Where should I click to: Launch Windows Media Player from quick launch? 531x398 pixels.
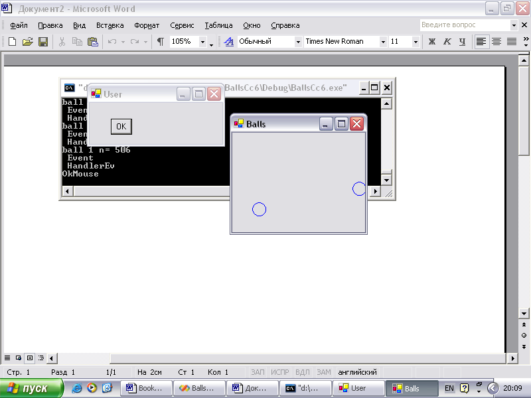pyautogui.click(x=92, y=388)
